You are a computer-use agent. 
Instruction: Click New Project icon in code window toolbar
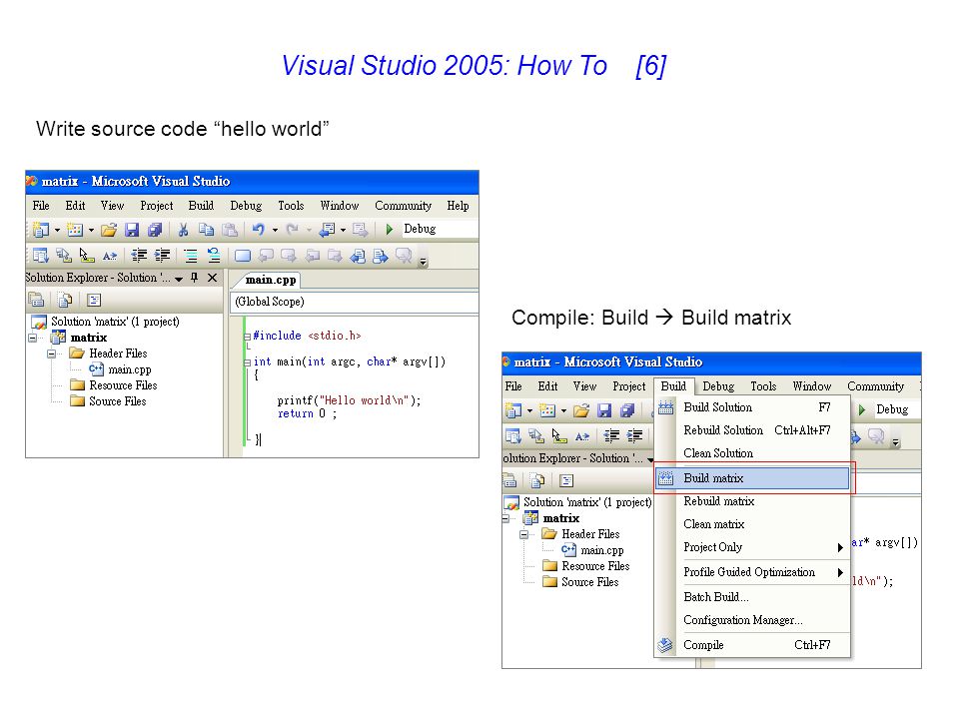point(41,230)
